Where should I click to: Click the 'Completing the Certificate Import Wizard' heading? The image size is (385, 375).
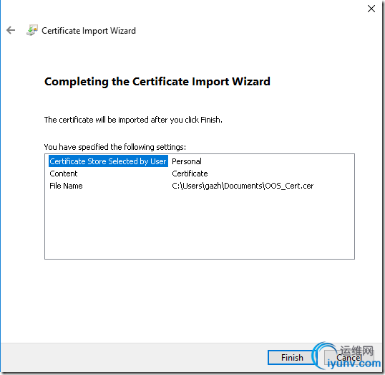point(157,82)
